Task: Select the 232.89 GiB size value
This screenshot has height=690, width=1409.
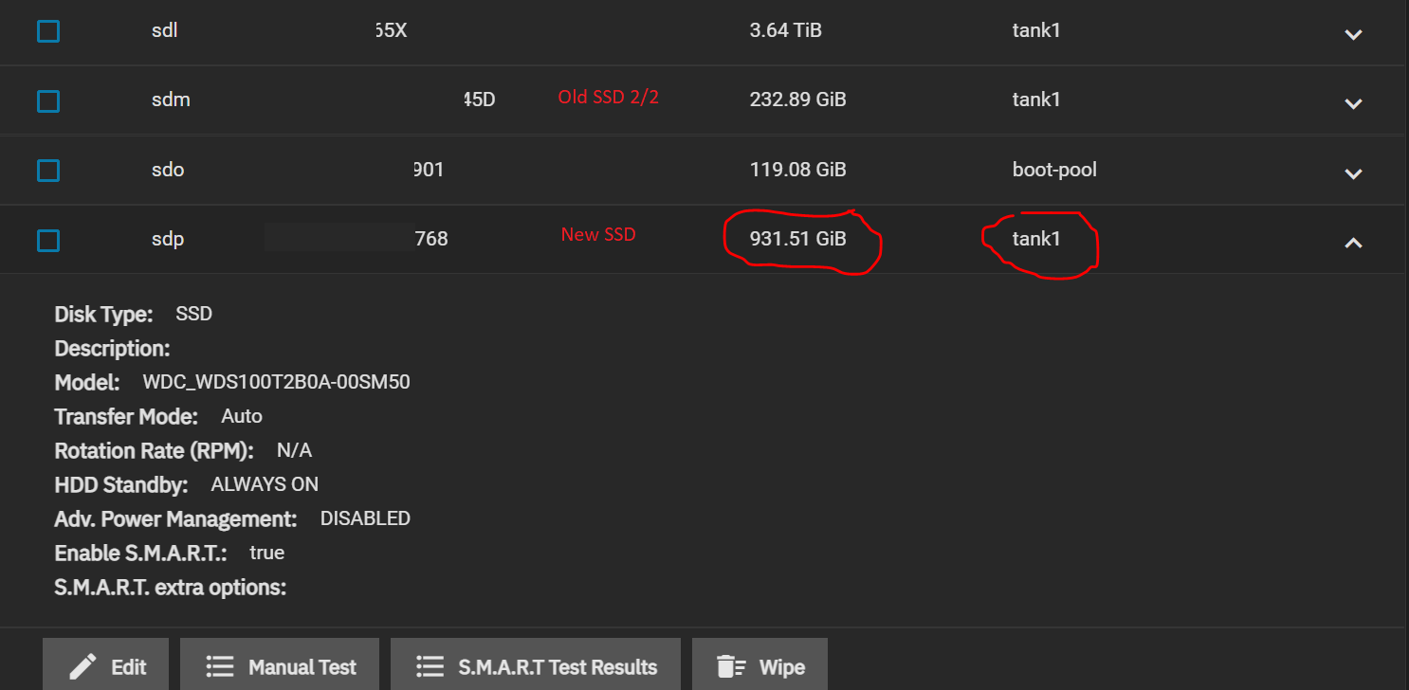Action: (x=798, y=100)
